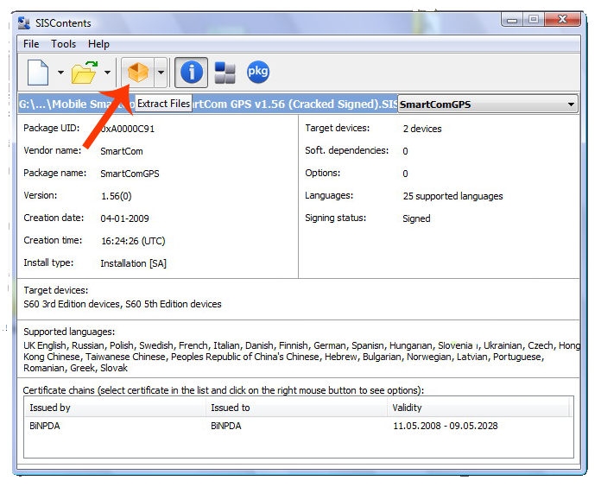The image size is (601, 487).
Task: Click the Signing status value Signed
Action: point(416,218)
